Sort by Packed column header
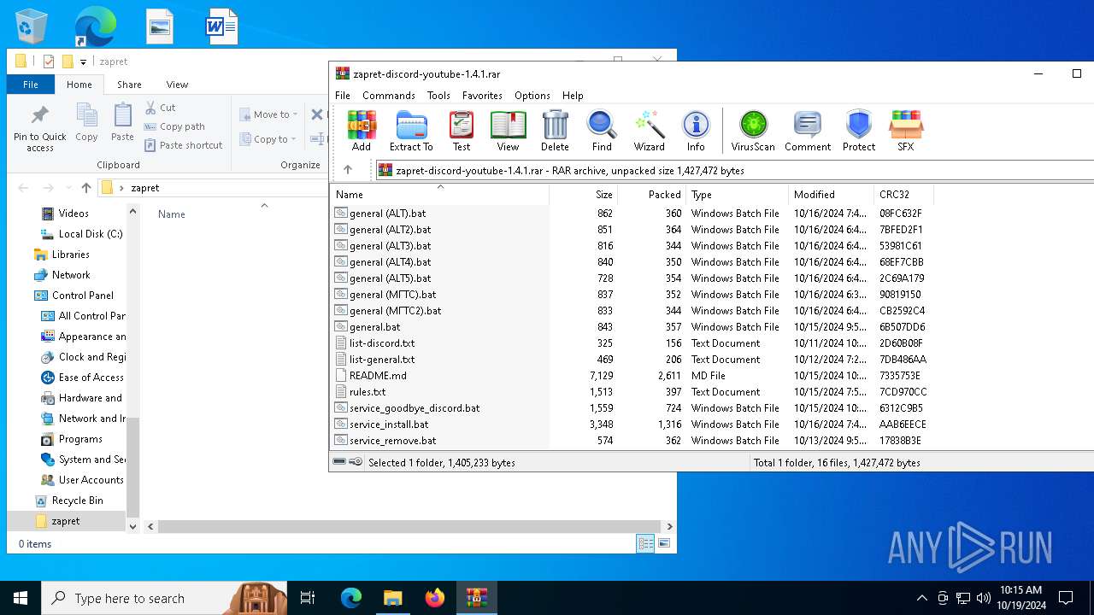The height and width of the screenshot is (615, 1094). point(651,195)
